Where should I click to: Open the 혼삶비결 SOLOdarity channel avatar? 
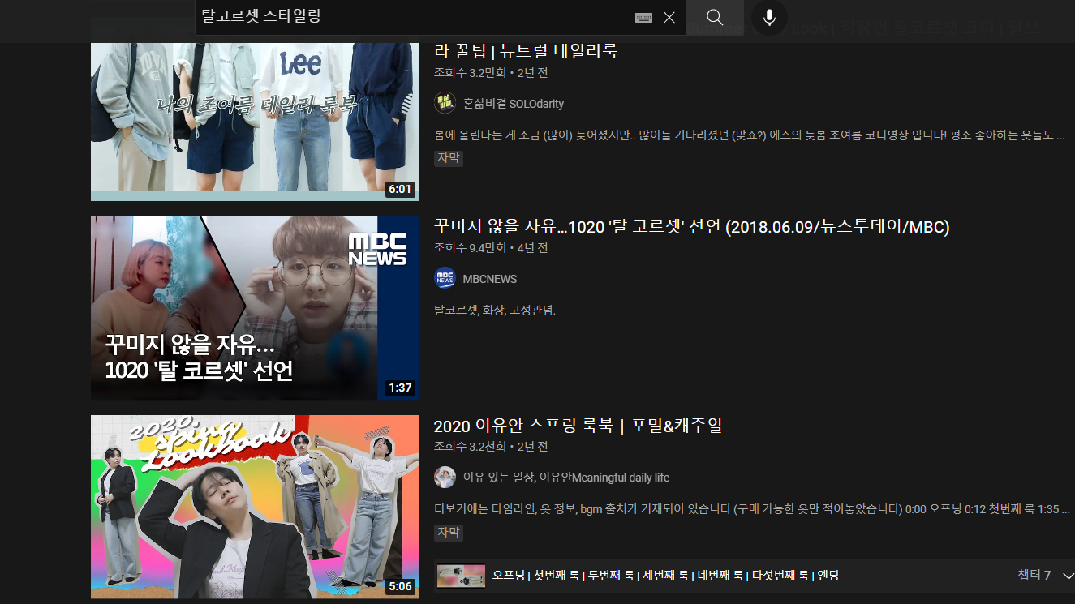click(x=445, y=103)
